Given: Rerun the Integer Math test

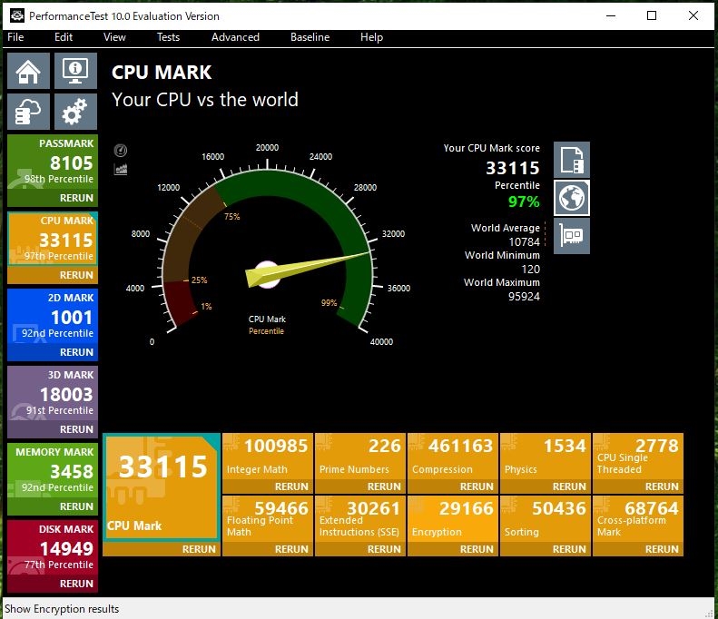Looking at the screenshot, I should point(268,486).
